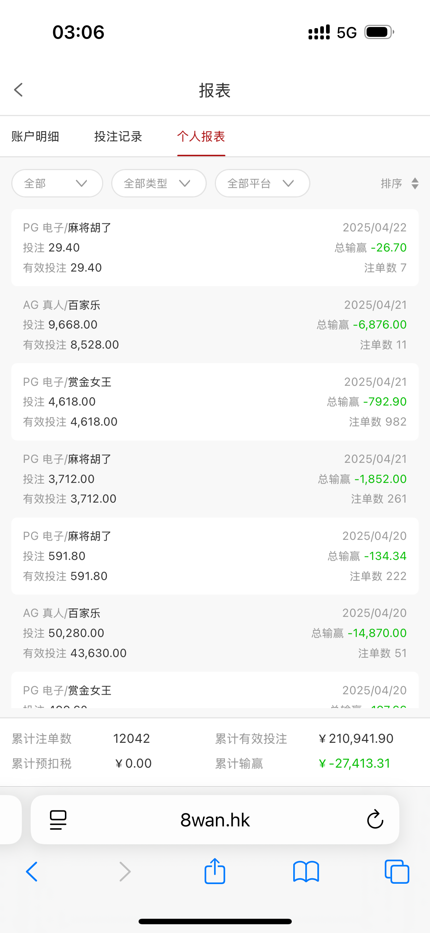
Task: Open Safari bookmarks icon
Action: point(306,872)
